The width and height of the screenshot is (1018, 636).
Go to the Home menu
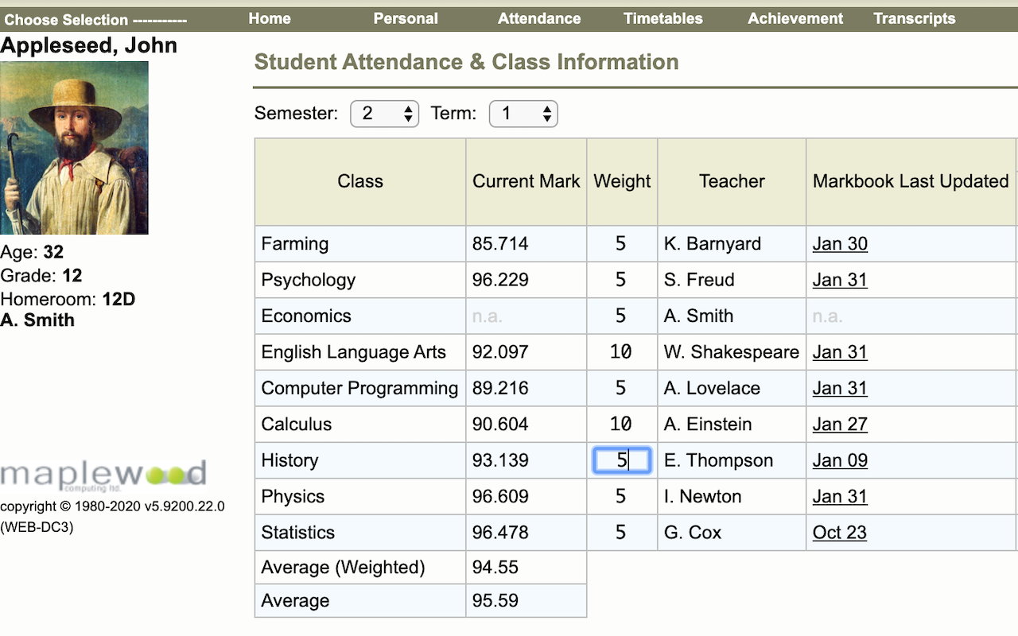point(270,18)
